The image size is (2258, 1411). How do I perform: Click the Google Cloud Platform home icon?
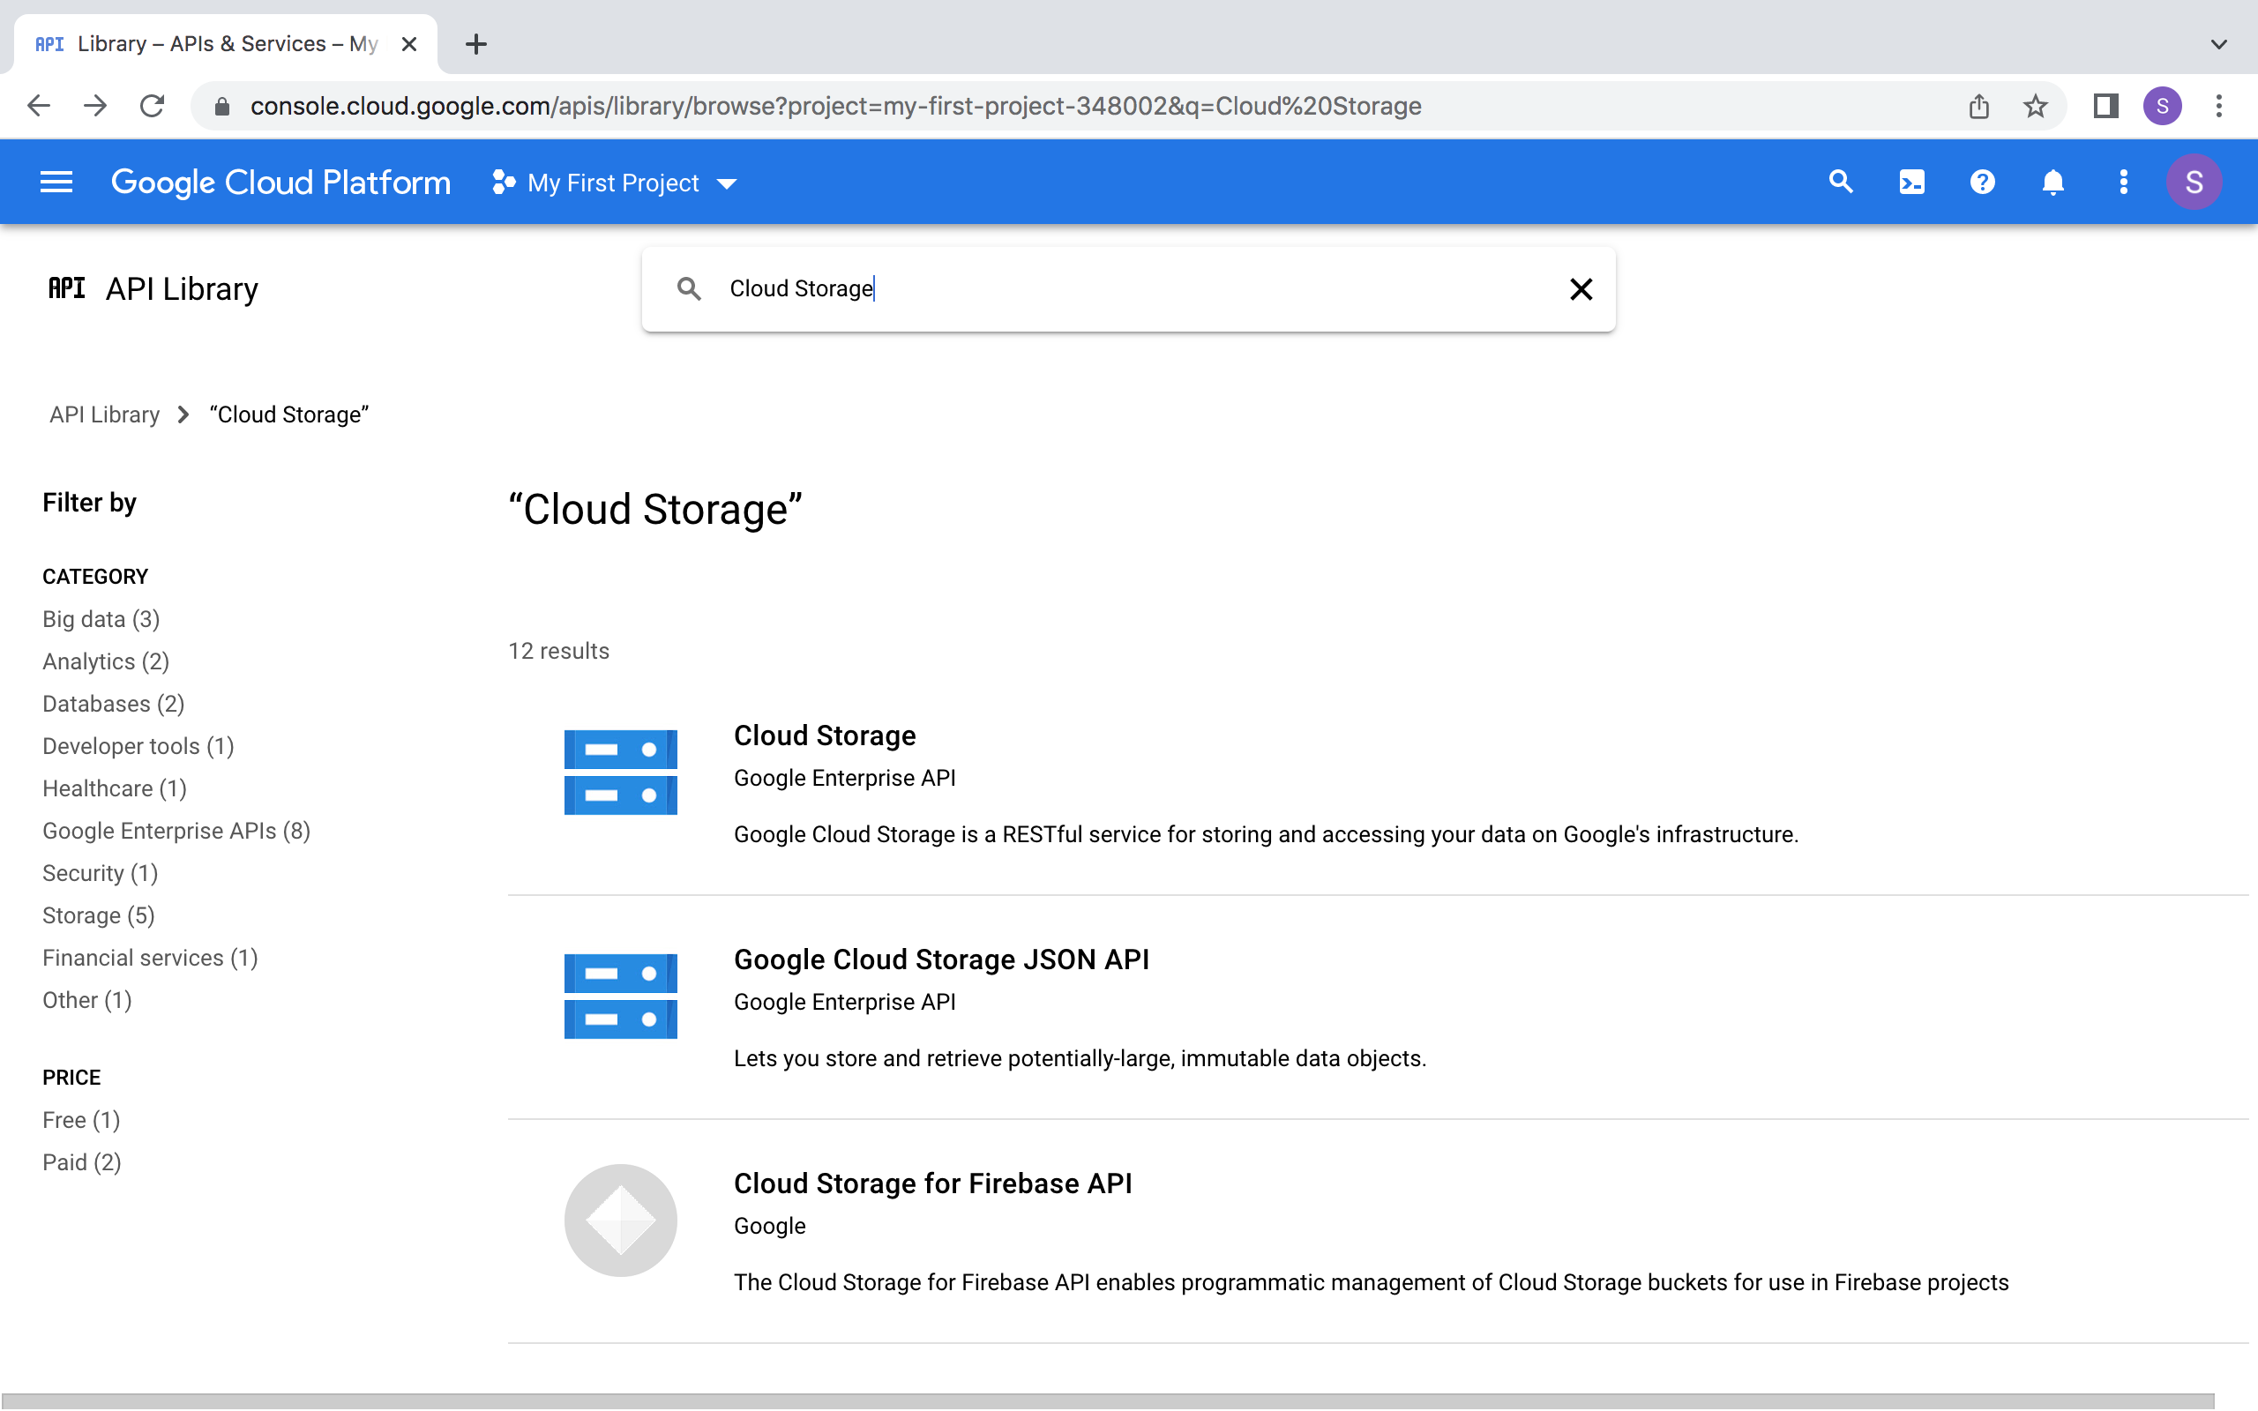281,181
